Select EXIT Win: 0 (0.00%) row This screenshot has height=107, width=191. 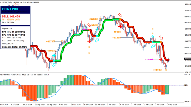click(11, 38)
